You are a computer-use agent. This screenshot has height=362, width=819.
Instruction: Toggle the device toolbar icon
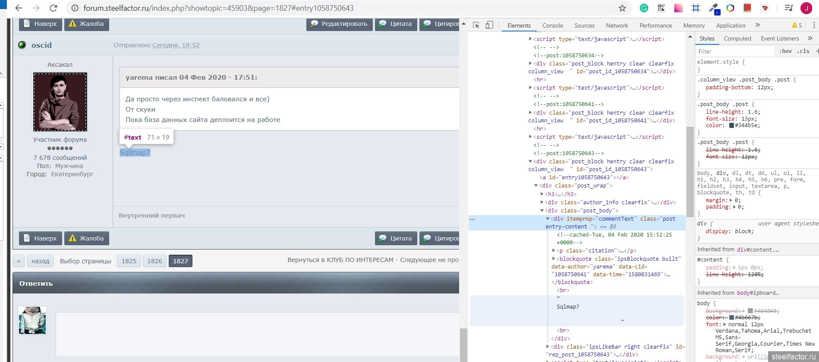(x=489, y=25)
